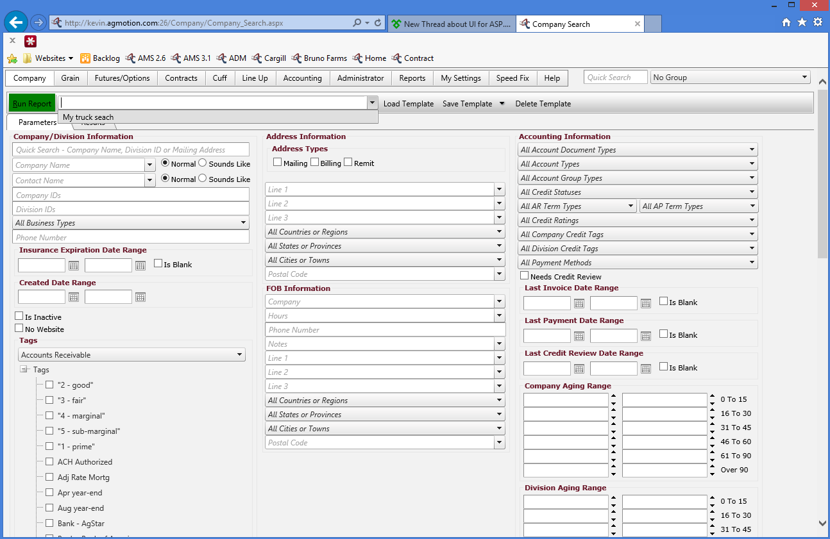The height and width of the screenshot is (539, 830).
Task: Increase the Company Aging 0 To 15 minimum
Action: click(614, 396)
